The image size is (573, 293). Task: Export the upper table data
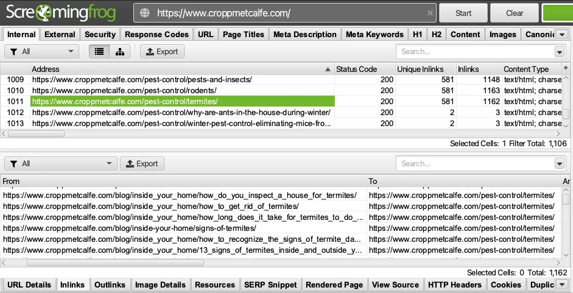[x=162, y=52]
